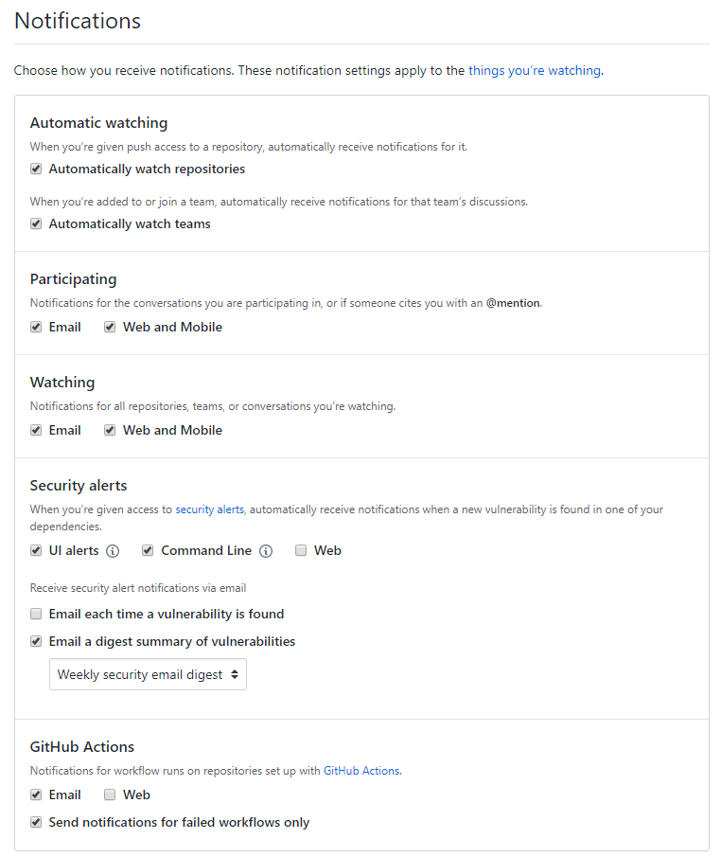721x857 pixels.
Task: Disable Web and Mobile under Watching
Action: pyautogui.click(x=110, y=431)
